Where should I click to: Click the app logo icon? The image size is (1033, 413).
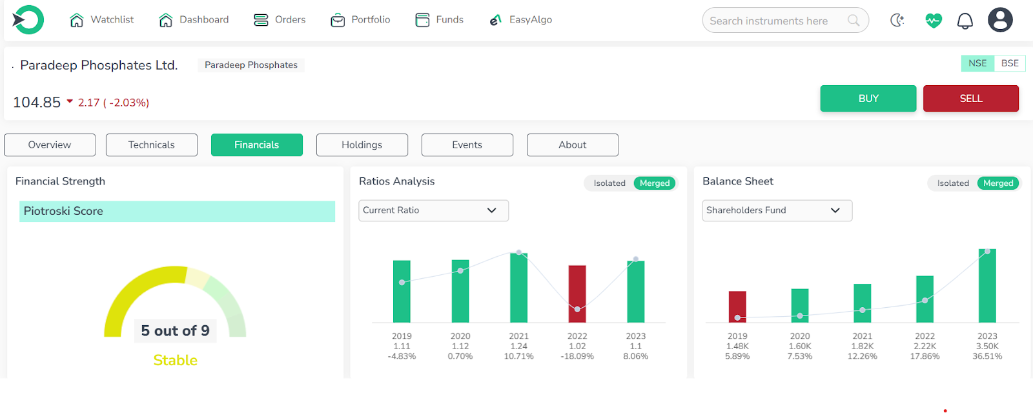(28, 20)
